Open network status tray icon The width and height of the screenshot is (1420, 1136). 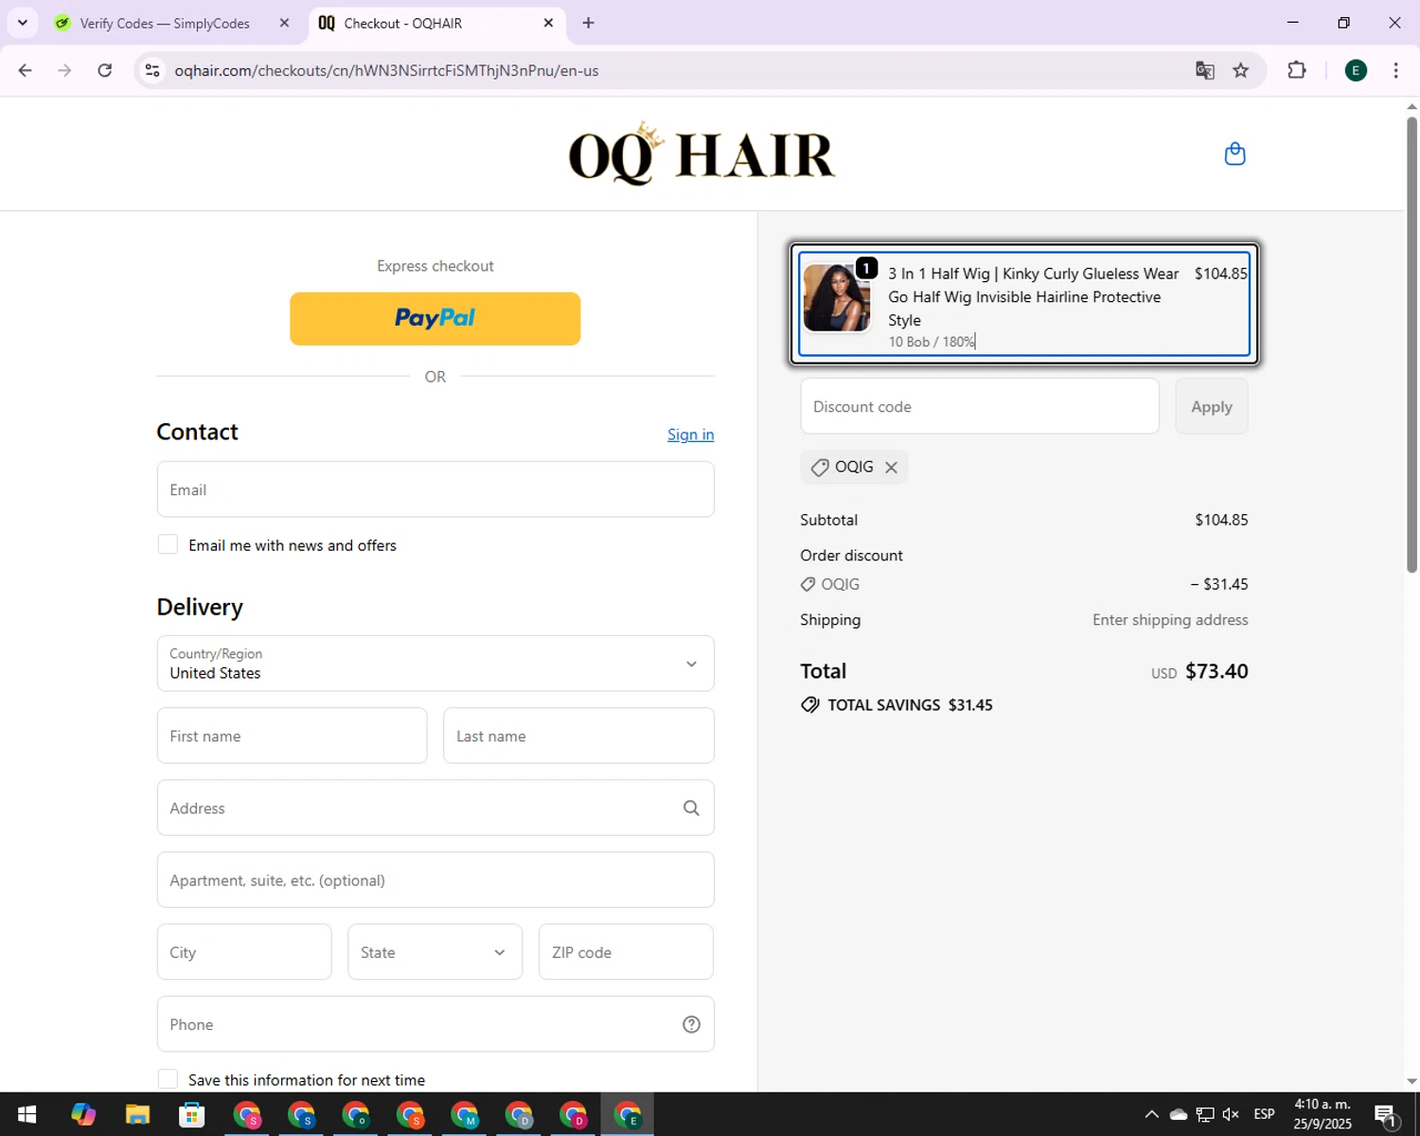[x=1205, y=1114]
